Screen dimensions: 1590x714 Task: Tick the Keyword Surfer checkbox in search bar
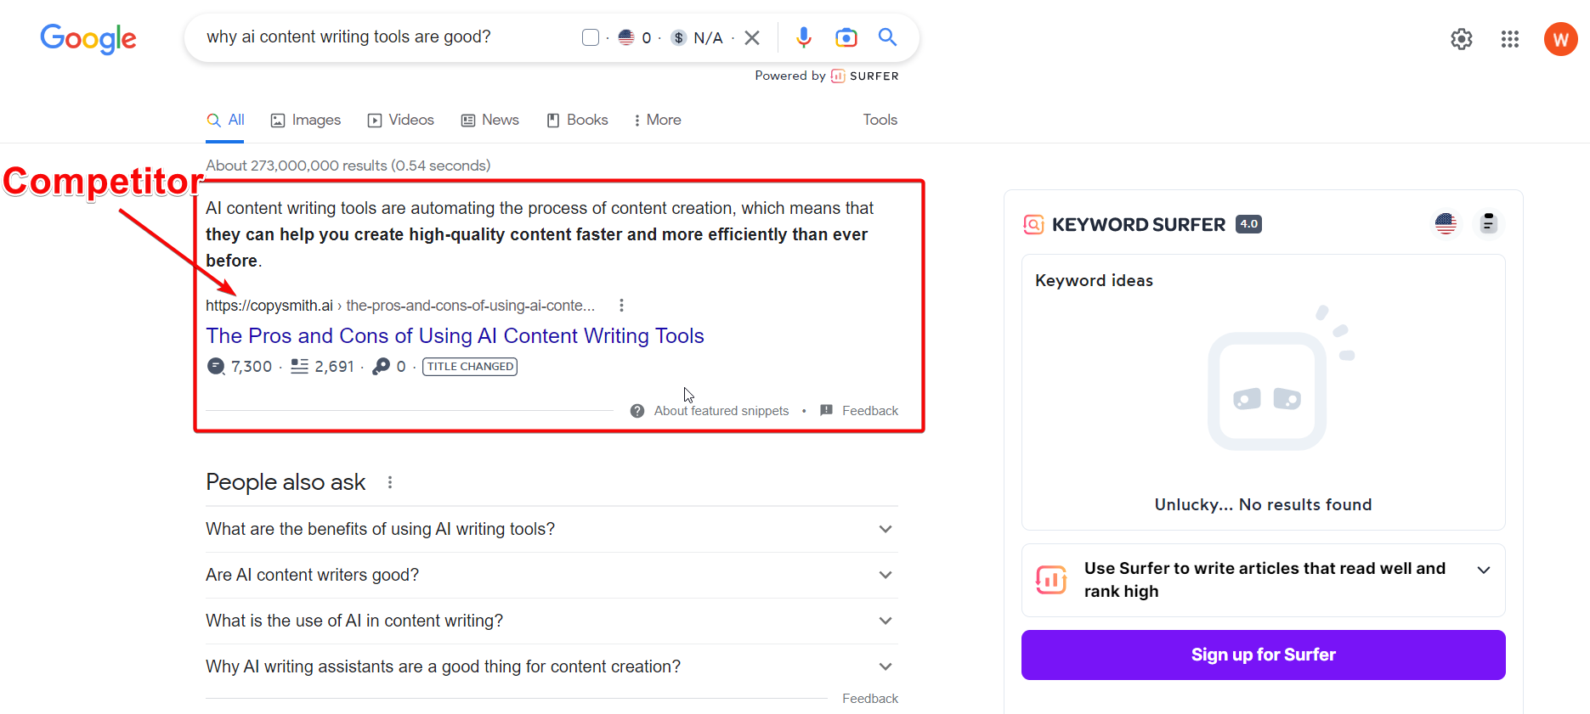click(x=591, y=37)
